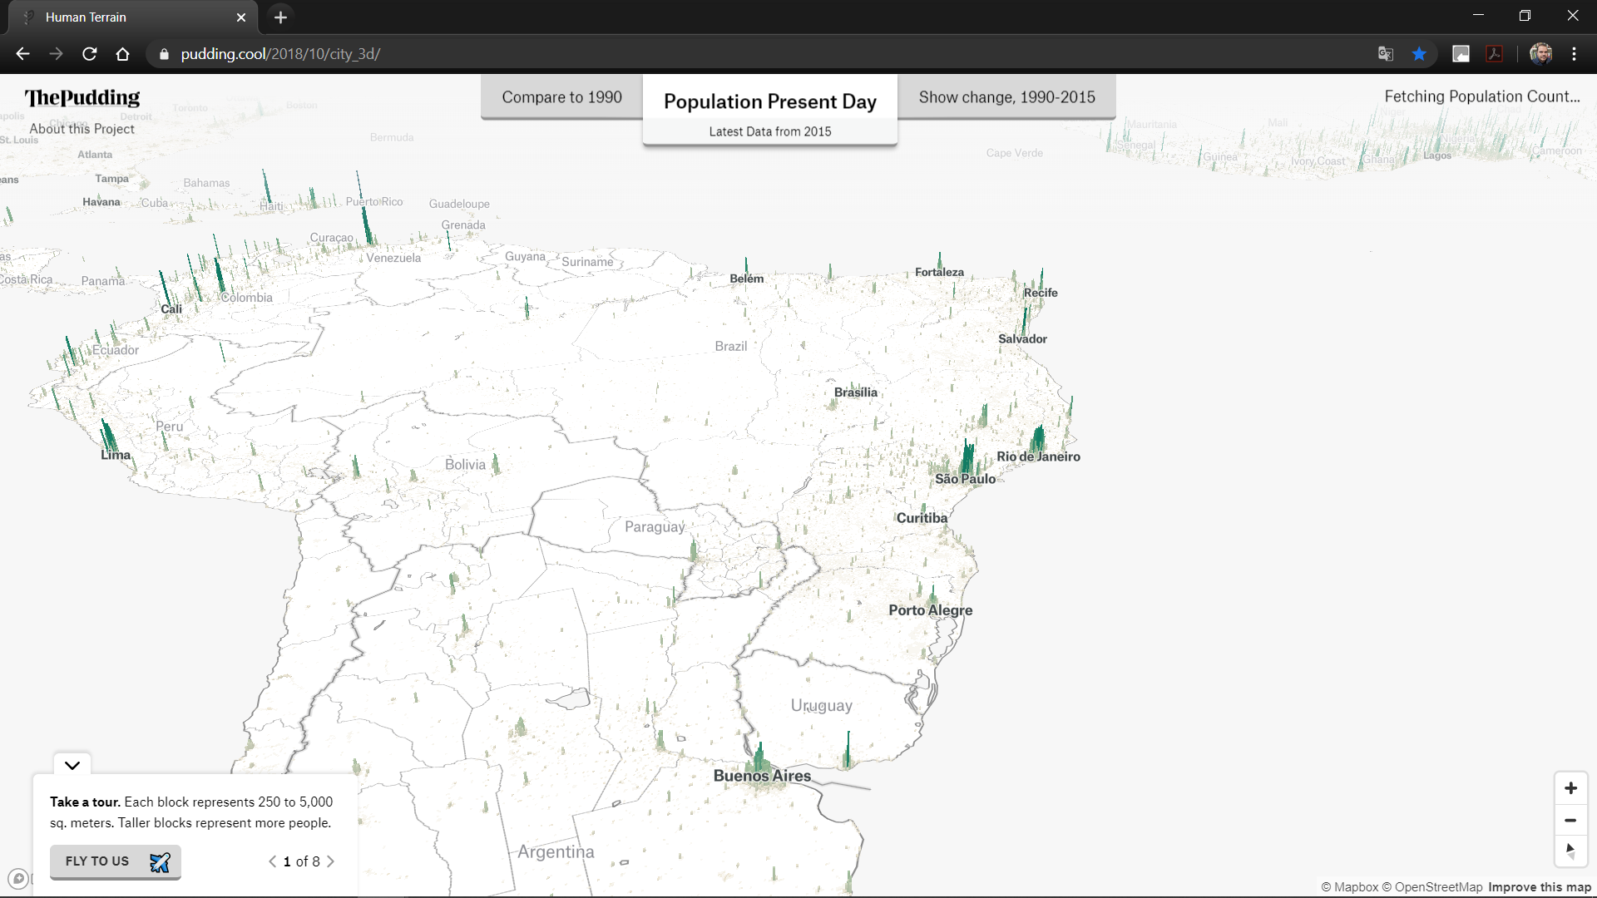Go to previous tour step arrow
The width and height of the screenshot is (1597, 898).
(272, 861)
